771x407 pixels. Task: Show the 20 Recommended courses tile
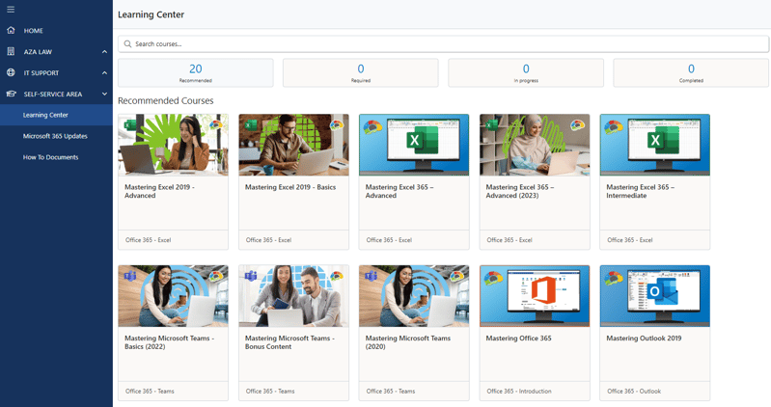196,72
